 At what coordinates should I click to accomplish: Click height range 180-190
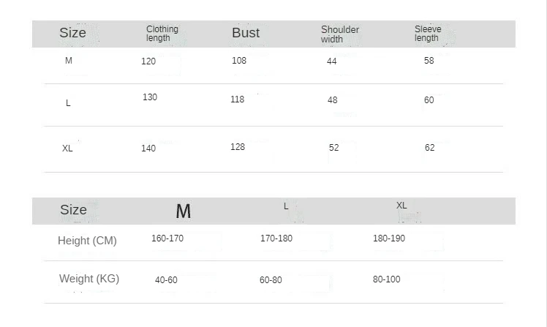click(389, 238)
